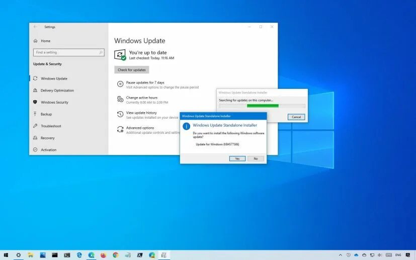This screenshot has height=260, width=416.
Task: Click the Check for updates button
Action: pos(132,70)
